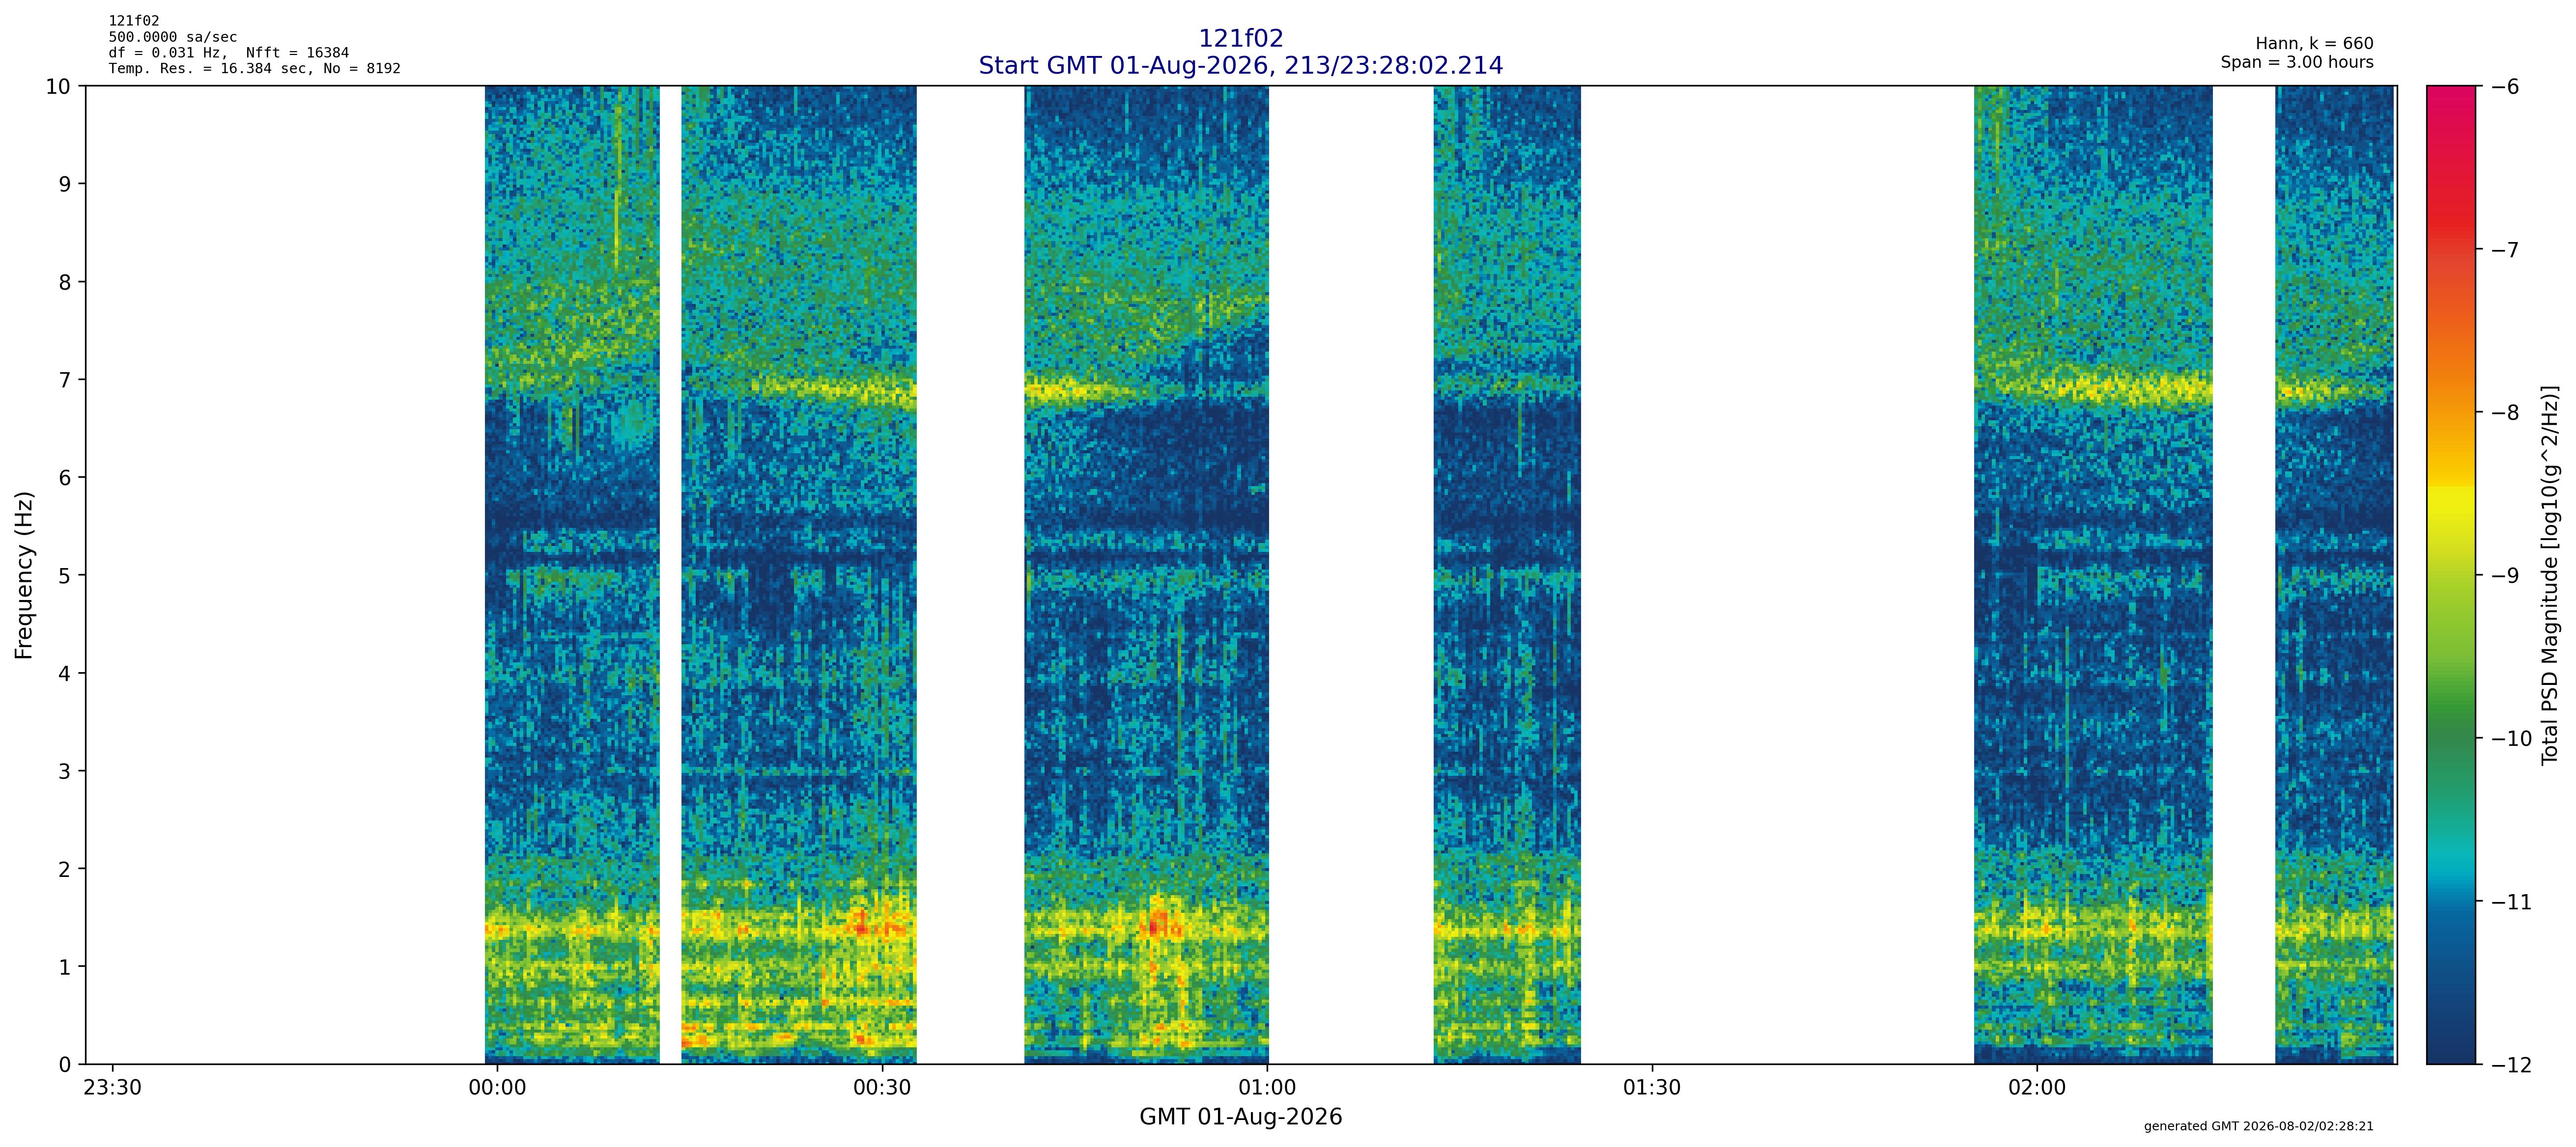Select the "Start GMT 01-Aug-2026, 213/23:28:02.214" subtitle
The width and height of the screenshot is (2576, 1147).
1240,66
